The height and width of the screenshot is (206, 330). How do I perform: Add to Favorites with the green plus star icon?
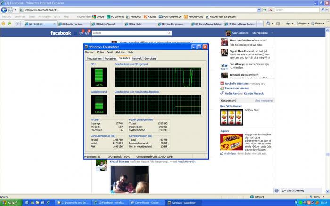[9, 24]
